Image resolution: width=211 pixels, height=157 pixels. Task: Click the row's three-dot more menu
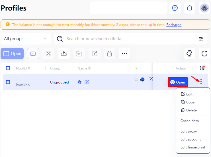tap(201, 82)
